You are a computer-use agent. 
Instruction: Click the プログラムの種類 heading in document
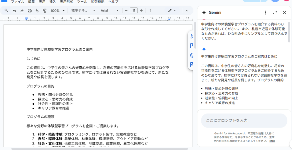point(40,117)
